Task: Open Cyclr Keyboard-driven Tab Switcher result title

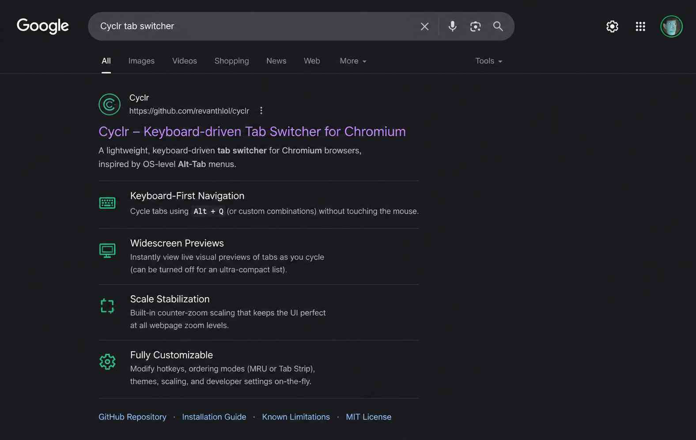Action: click(x=252, y=131)
